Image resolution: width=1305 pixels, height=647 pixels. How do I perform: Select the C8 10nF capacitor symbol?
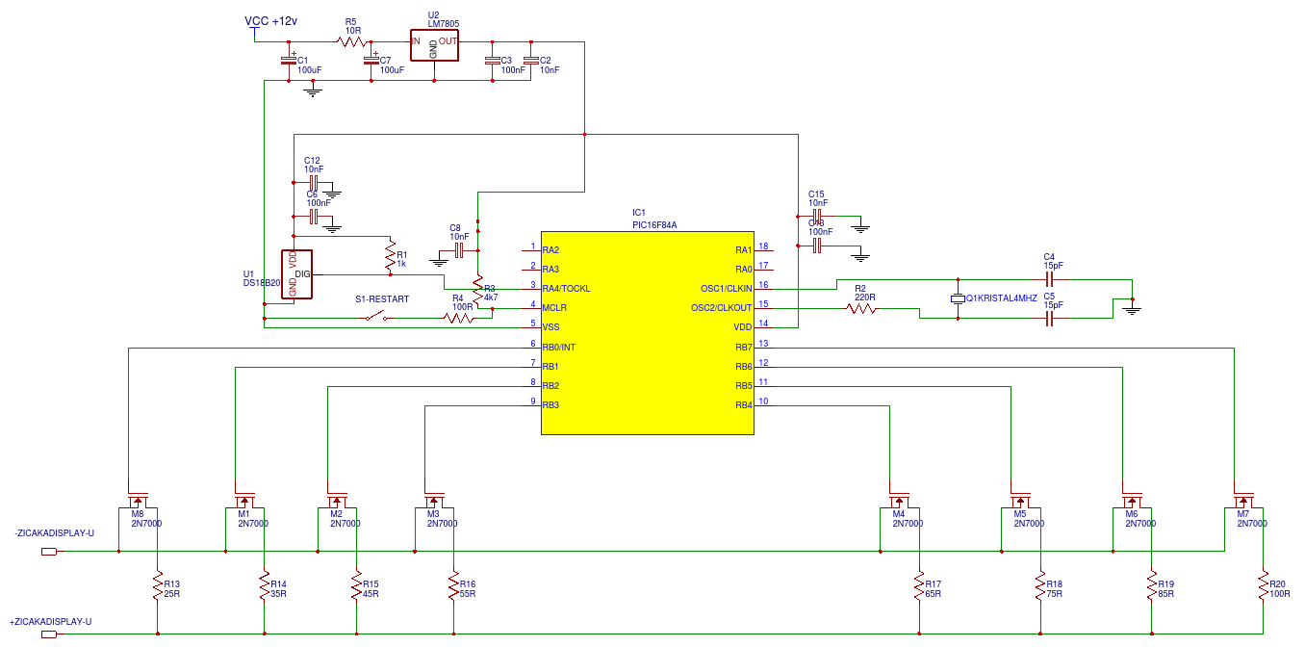tap(459, 250)
